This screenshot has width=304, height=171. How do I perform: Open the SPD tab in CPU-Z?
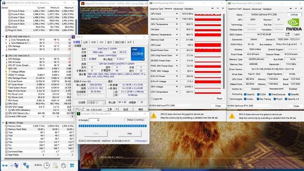[x=101, y=42]
